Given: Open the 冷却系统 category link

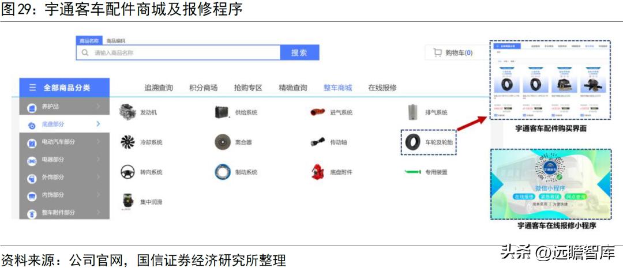Looking at the screenshot, I should pos(151,142).
